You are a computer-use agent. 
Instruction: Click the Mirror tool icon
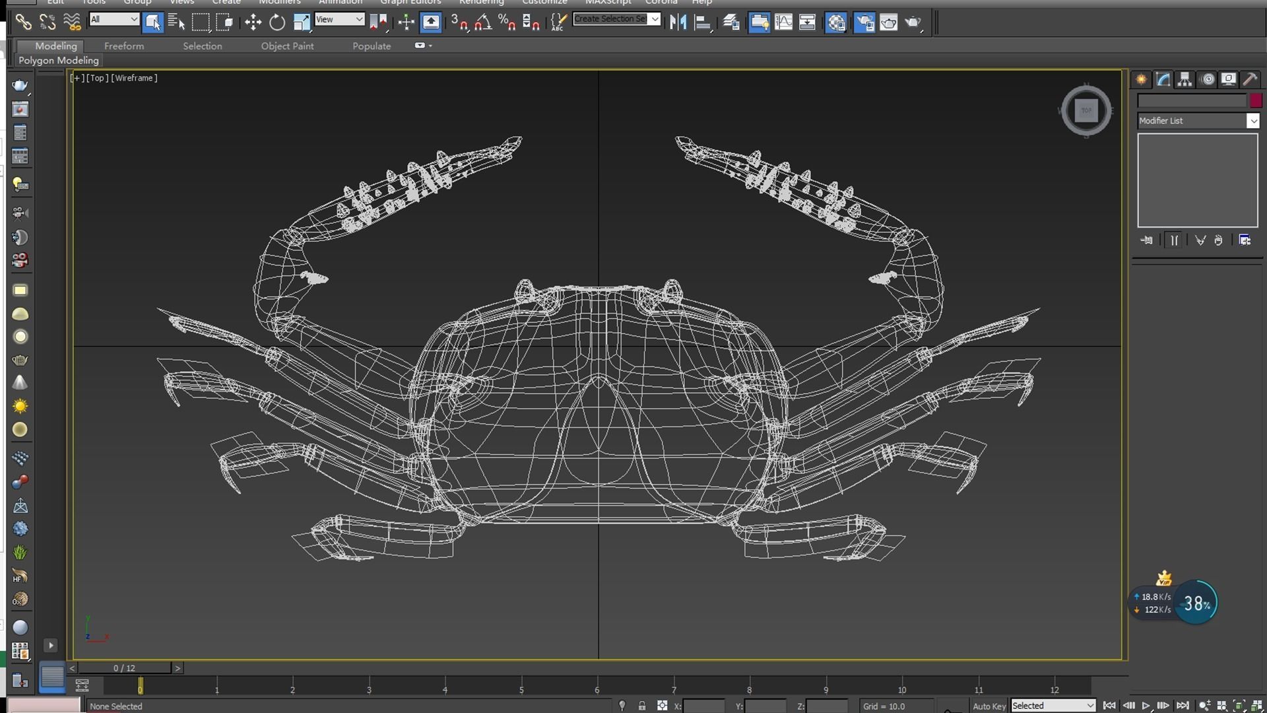point(678,22)
